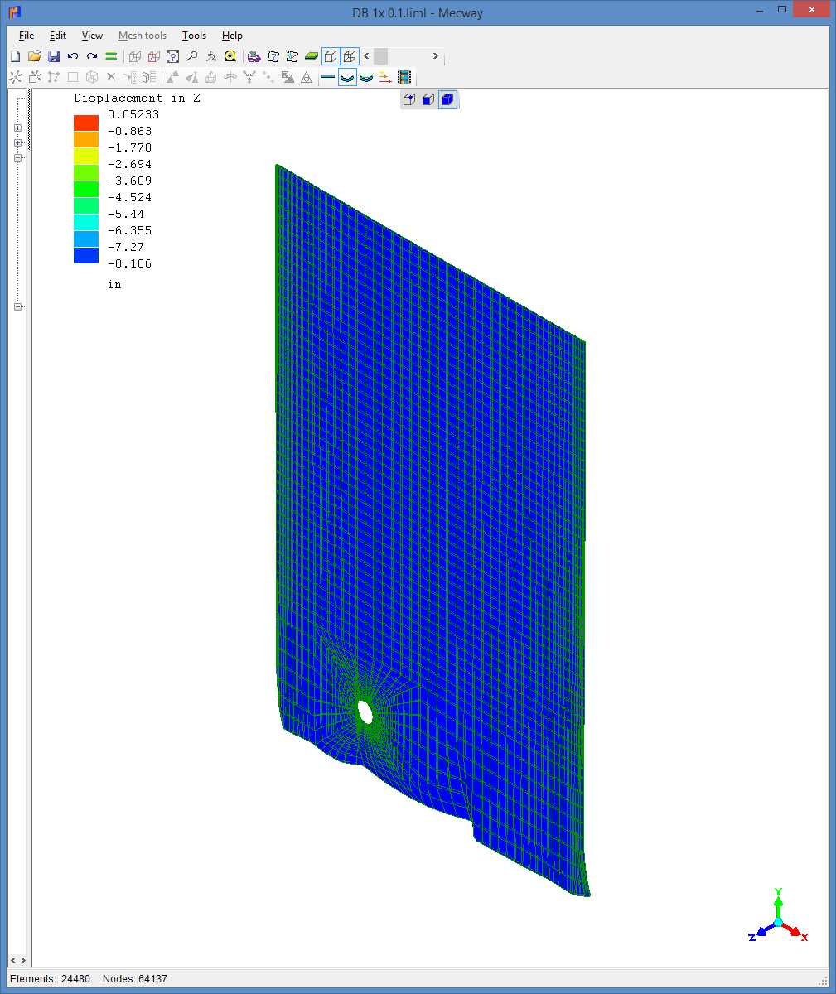Collapse the upper minus tree node
This screenshot has width=836, height=994.
pos(17,157)
